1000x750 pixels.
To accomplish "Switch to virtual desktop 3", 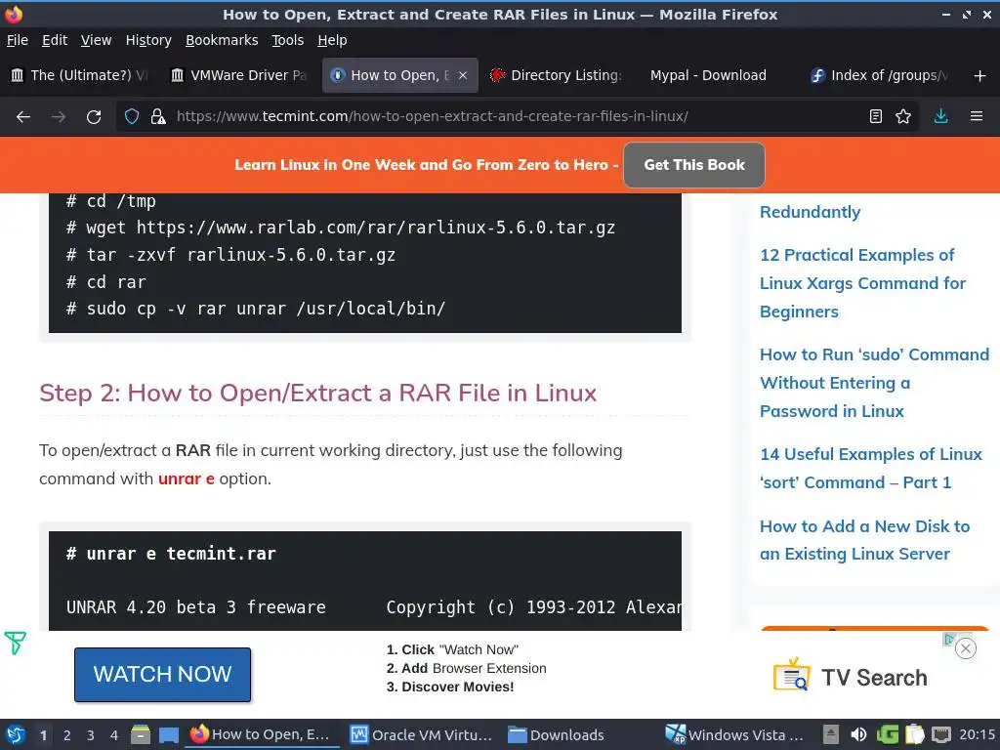I will [91, 735].
